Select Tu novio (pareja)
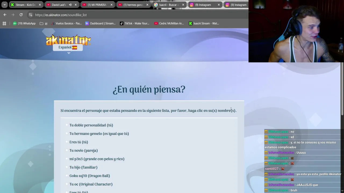 (84, 150)
